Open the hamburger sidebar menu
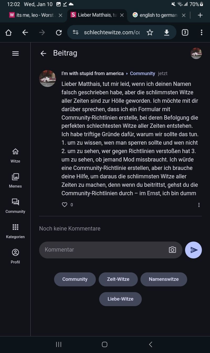210x353 pixels. click(x=15, y=53)
